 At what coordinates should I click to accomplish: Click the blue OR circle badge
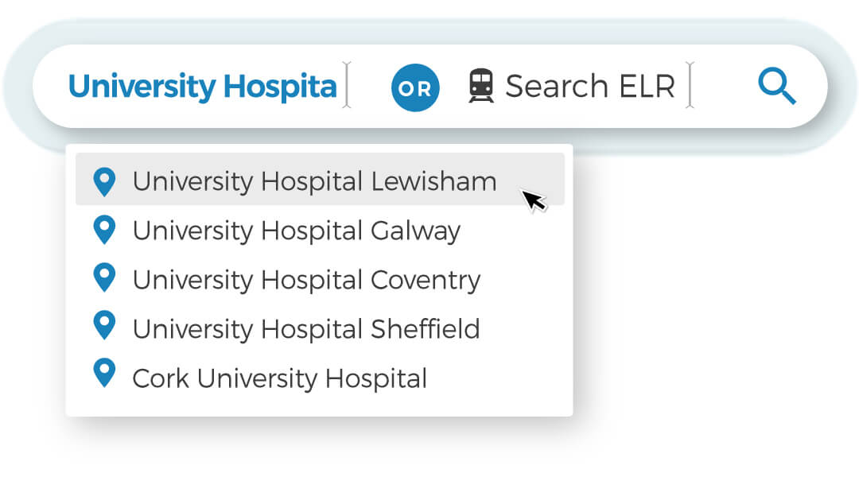414,87
